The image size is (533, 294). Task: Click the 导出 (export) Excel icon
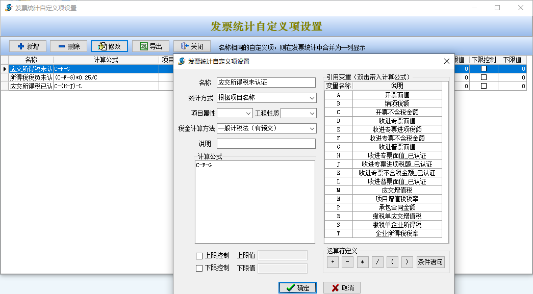[x=144, y=46]
